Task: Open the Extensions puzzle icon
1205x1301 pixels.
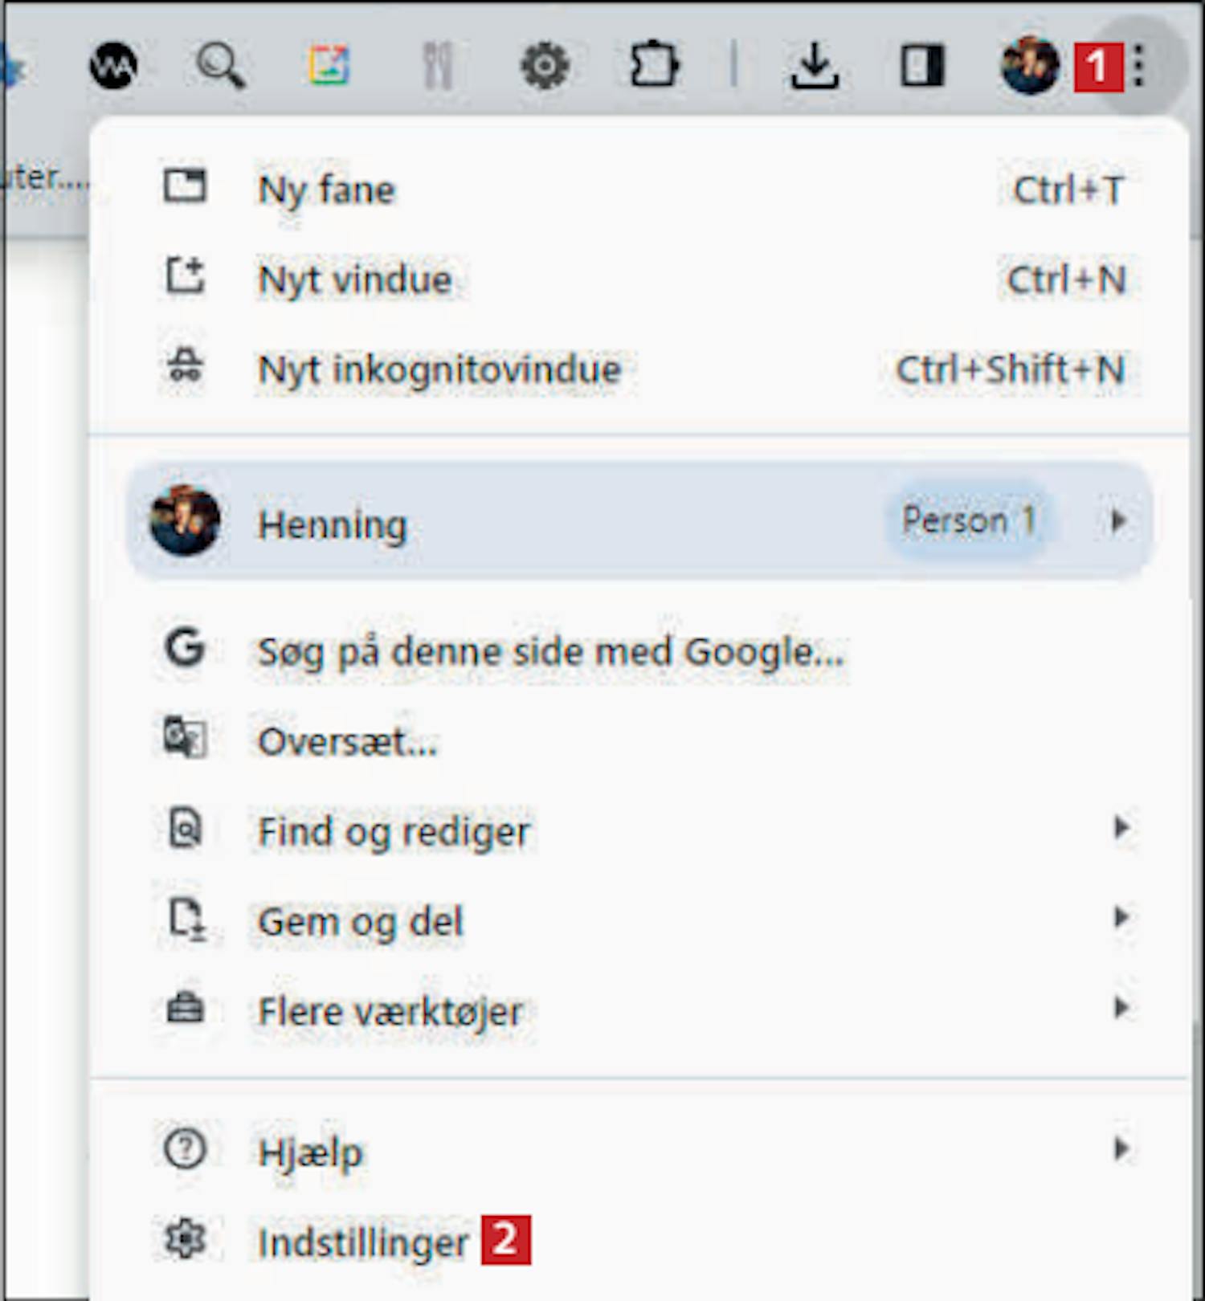Action: click(x=653, y=65)
